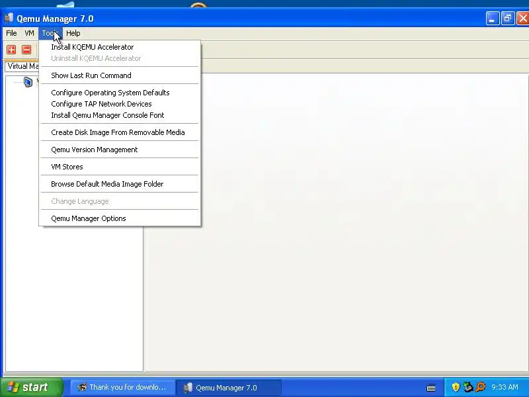This screenshot has width=529, height=397.
Task: Open the Help menu
Action: 73,33
